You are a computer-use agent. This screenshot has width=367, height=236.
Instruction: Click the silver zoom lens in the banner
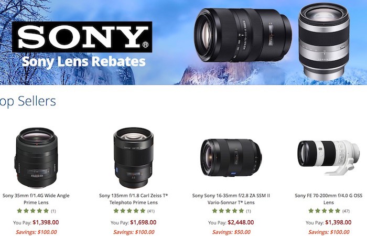(324, 41)
